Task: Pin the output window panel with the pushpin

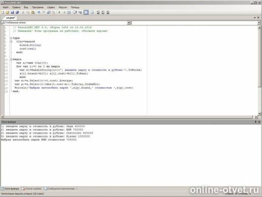Action: [x=255, y=122]
